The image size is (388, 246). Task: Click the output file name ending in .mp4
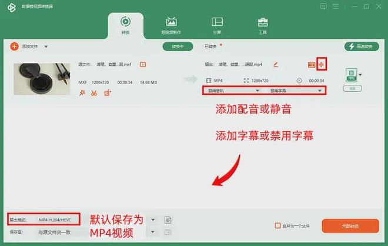click(240, 64)
